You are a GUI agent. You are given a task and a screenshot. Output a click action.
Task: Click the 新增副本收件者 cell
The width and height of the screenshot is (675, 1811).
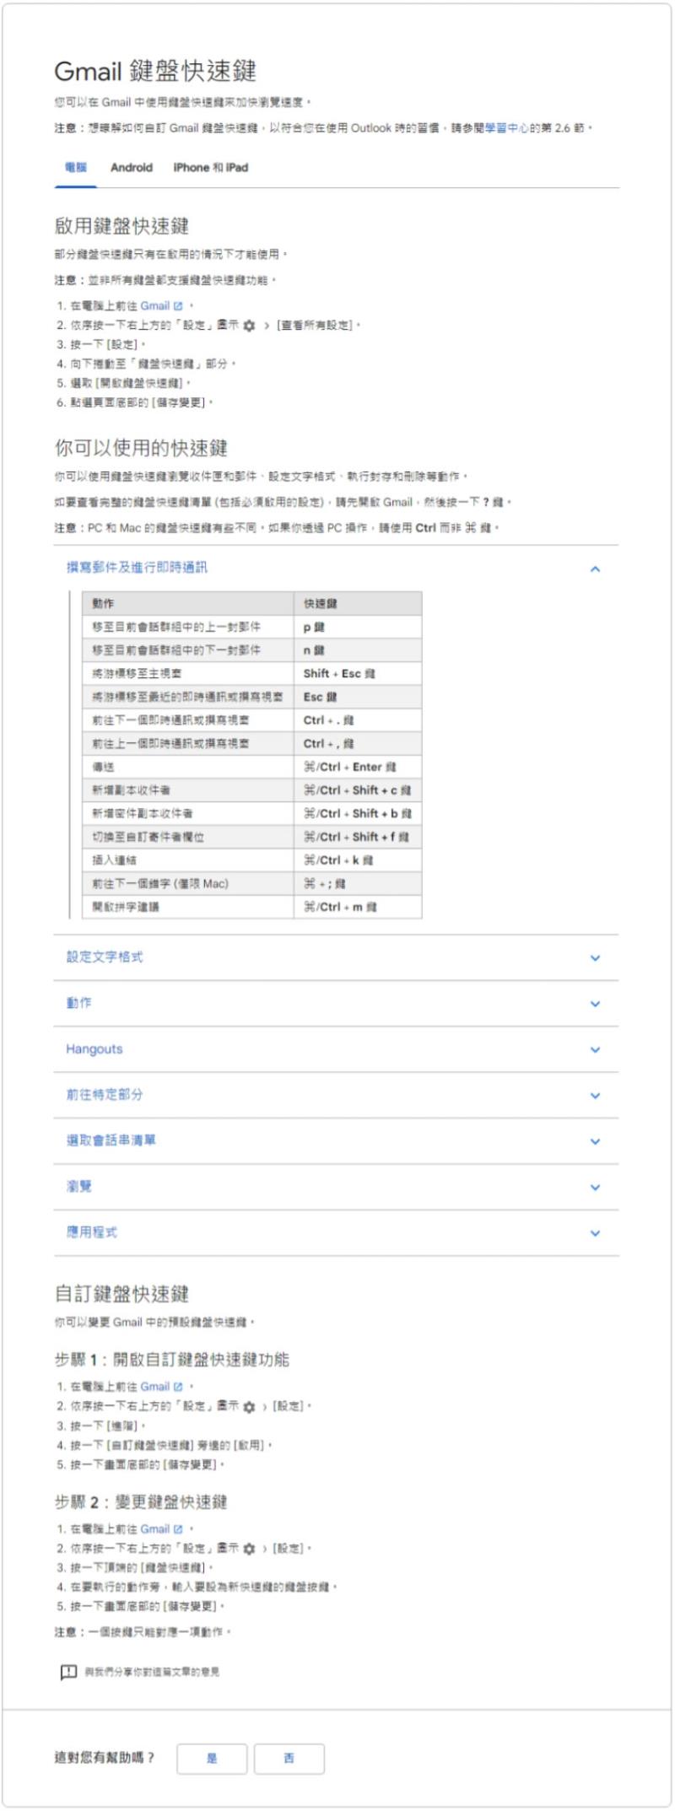click(x=188, y=790)
